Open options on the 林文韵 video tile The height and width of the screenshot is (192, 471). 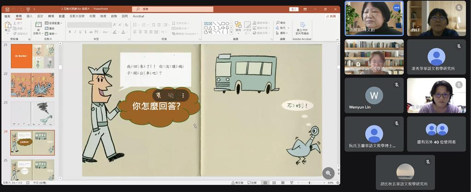397,7
